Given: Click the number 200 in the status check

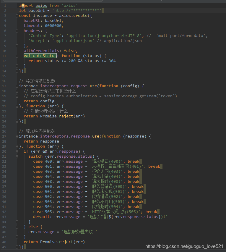Looking at the screenshot, I should (x=72, y=61).
